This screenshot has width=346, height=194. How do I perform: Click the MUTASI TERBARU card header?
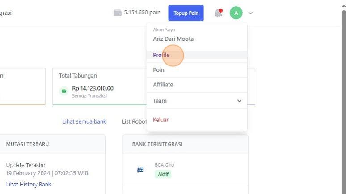[52, 144]
